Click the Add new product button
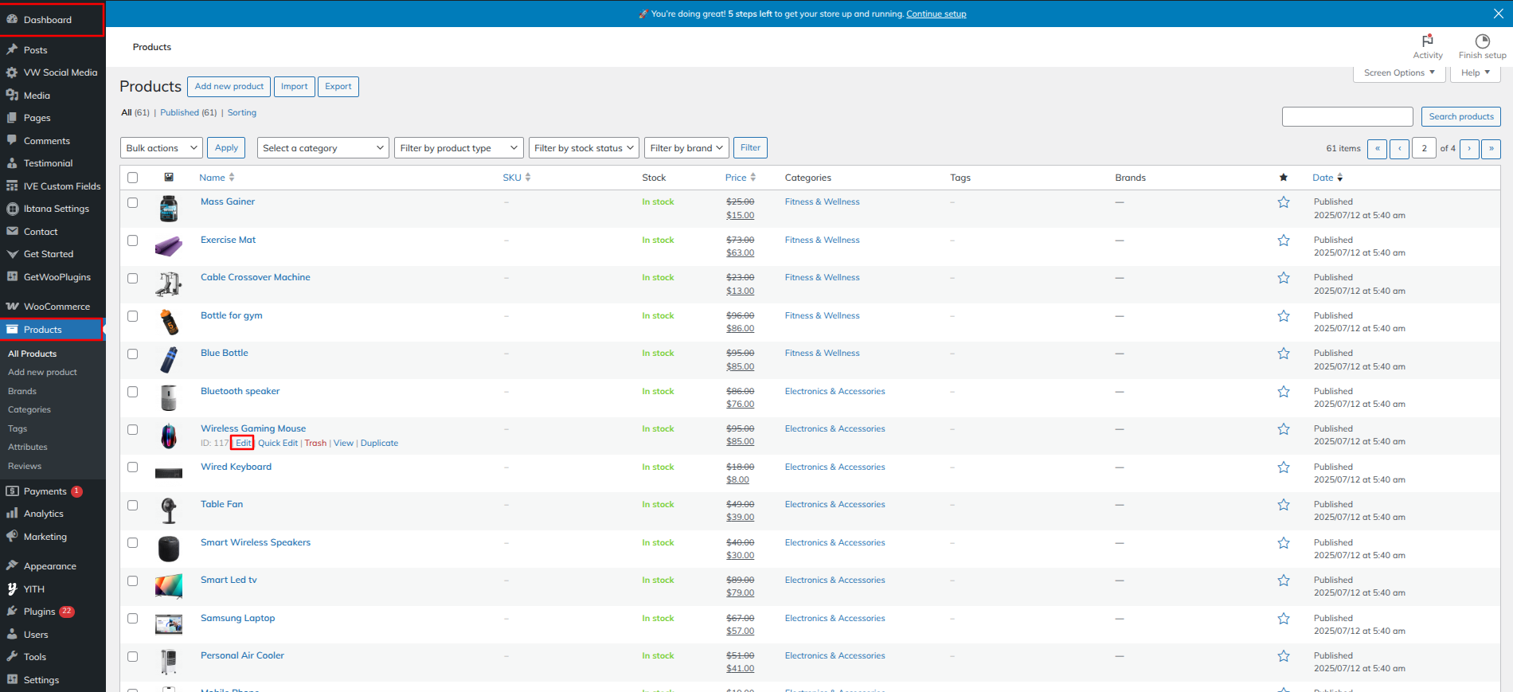This screenshot has height=692, width=1513. coord(229,86)
